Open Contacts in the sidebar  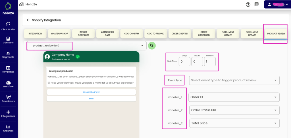8,40
